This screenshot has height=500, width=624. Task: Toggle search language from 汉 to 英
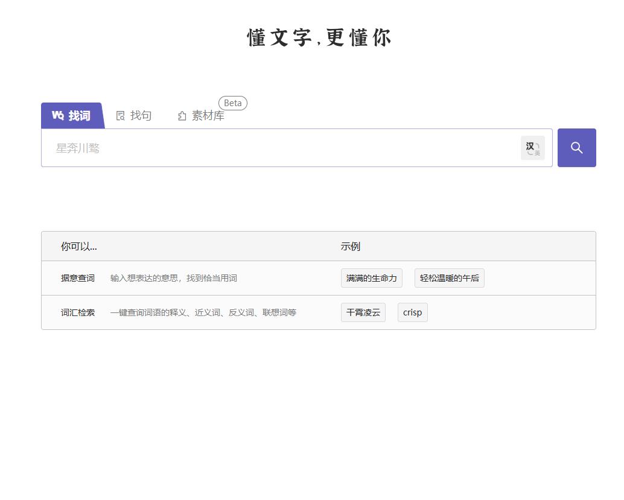[x=532, y=147]
